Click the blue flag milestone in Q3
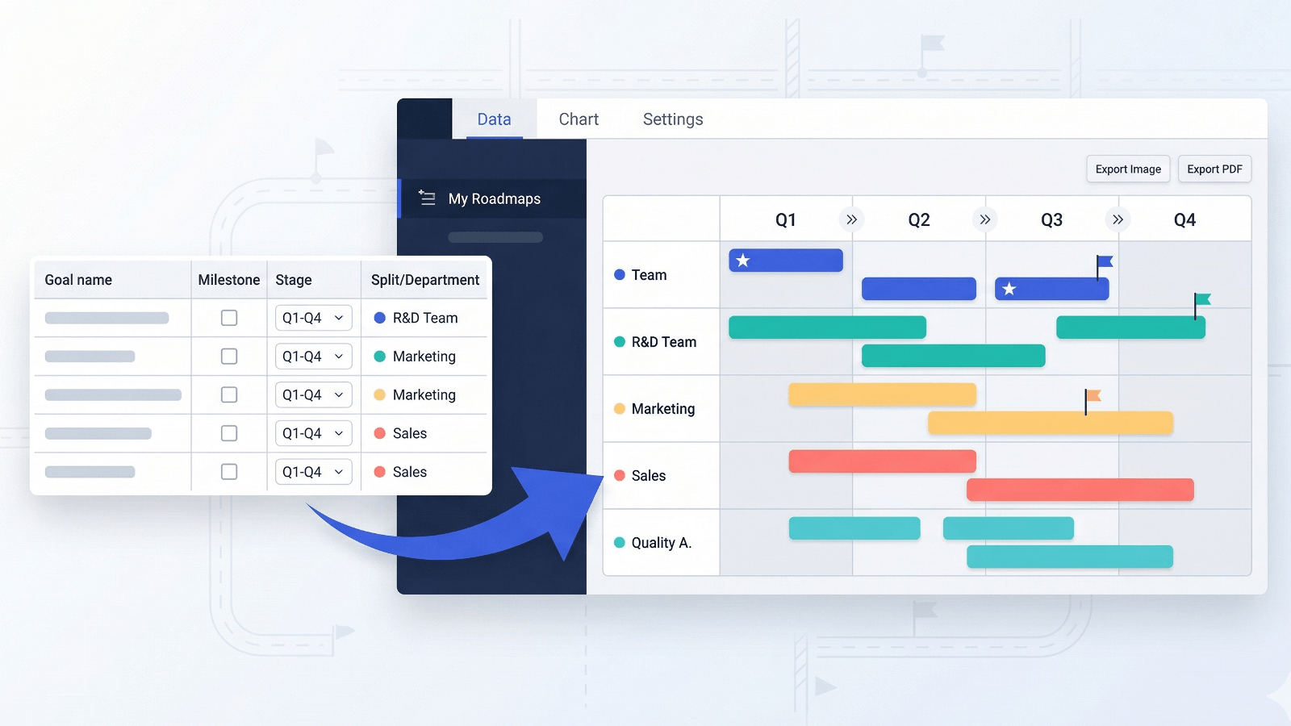Viewport: 1291px width, 726px height. coord(1102,262)
